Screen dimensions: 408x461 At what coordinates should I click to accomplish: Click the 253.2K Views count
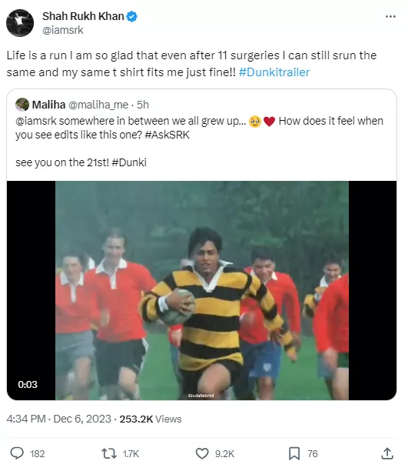[151, 419]
